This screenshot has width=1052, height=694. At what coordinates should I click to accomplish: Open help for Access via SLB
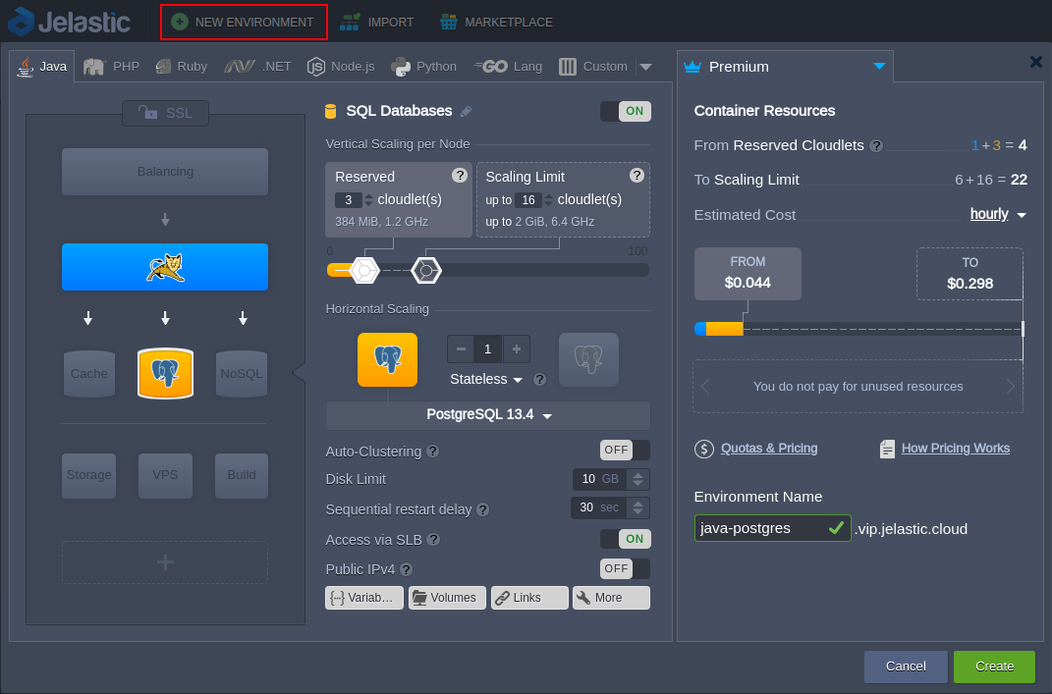point(433,540)
